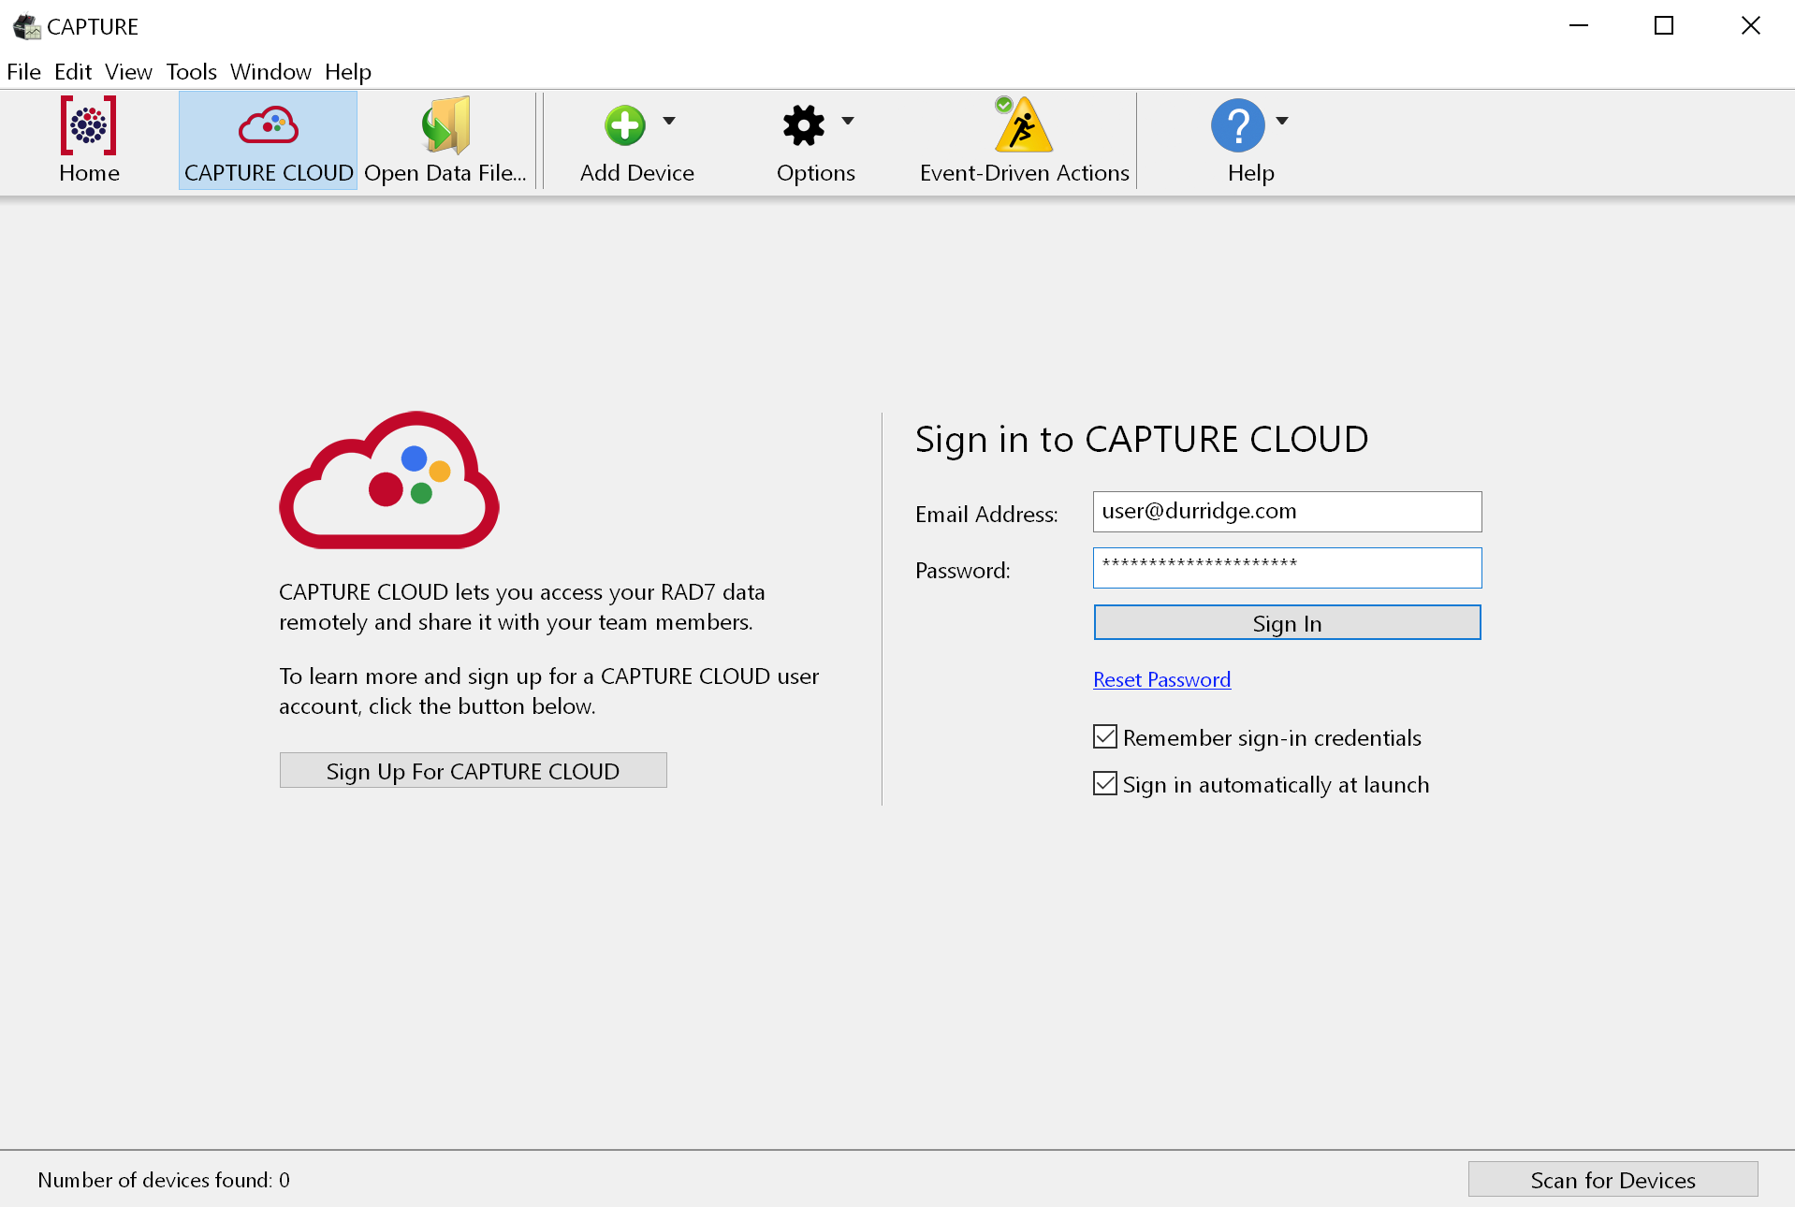The image size is (1795, 1207).
Task: Click the Open Data File folder icon
Action: (445, 126)
